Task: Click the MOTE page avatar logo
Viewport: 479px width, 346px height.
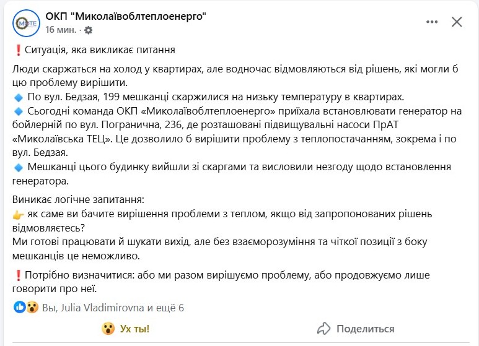Action: (25, 23)
